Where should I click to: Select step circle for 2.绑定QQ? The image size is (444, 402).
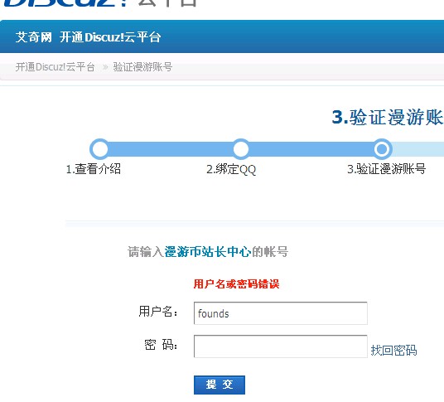point(241,148)
